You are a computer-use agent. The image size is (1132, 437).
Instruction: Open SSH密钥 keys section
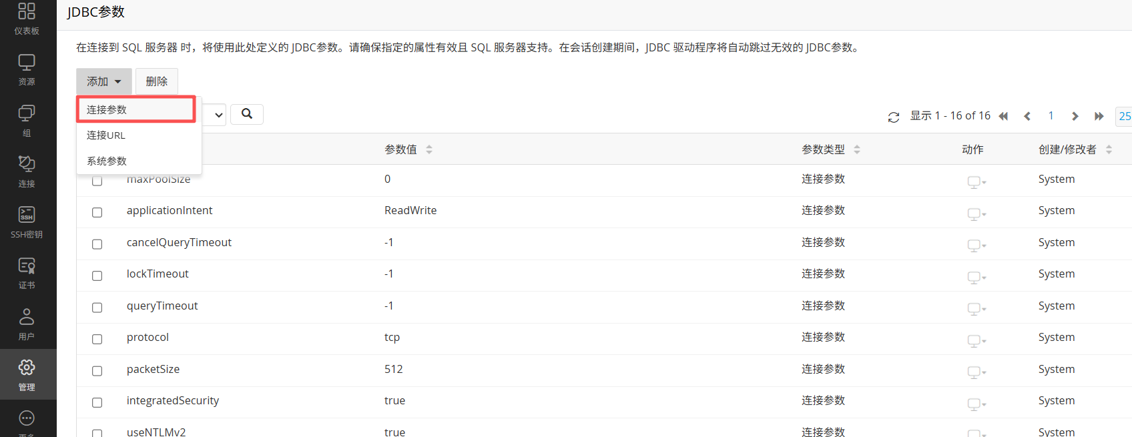click(27, 222)
